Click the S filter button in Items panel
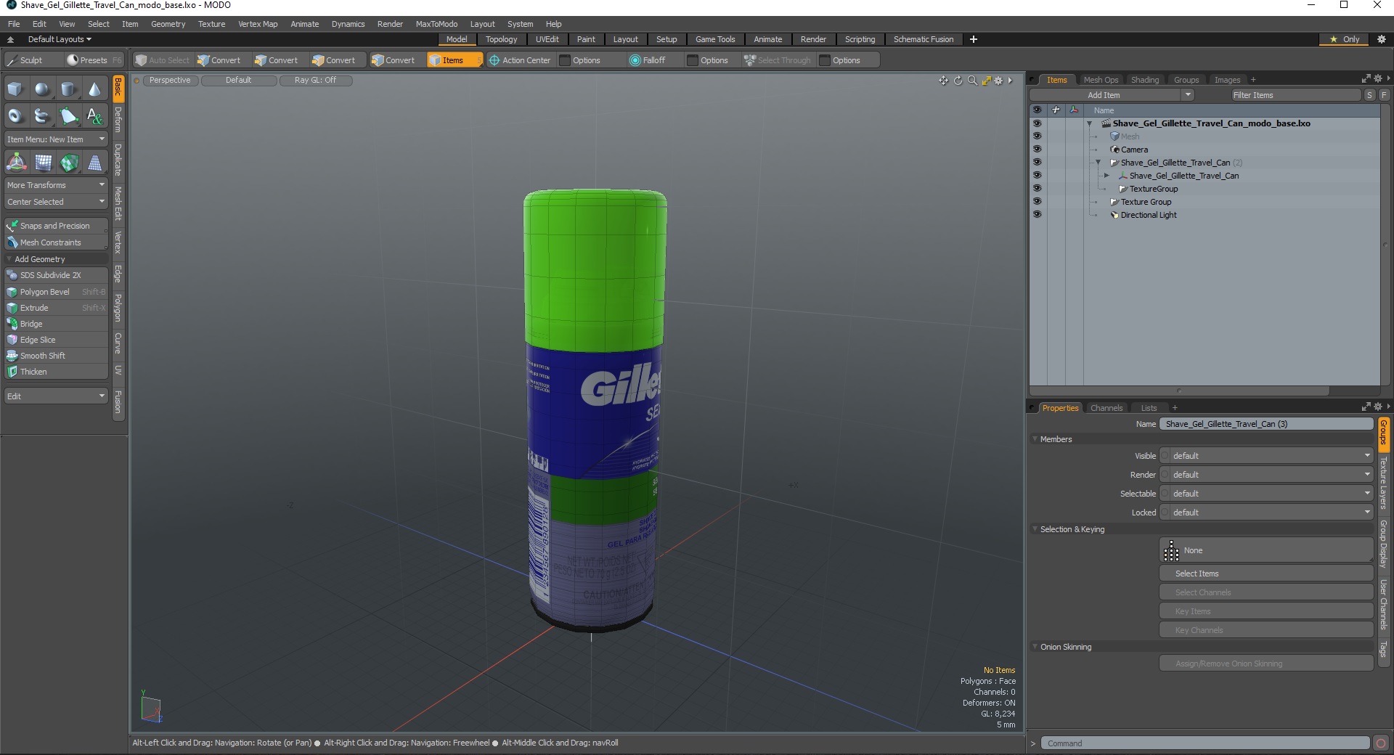The width and height of the screenshot is (1394, 755). coord(1369,95)
